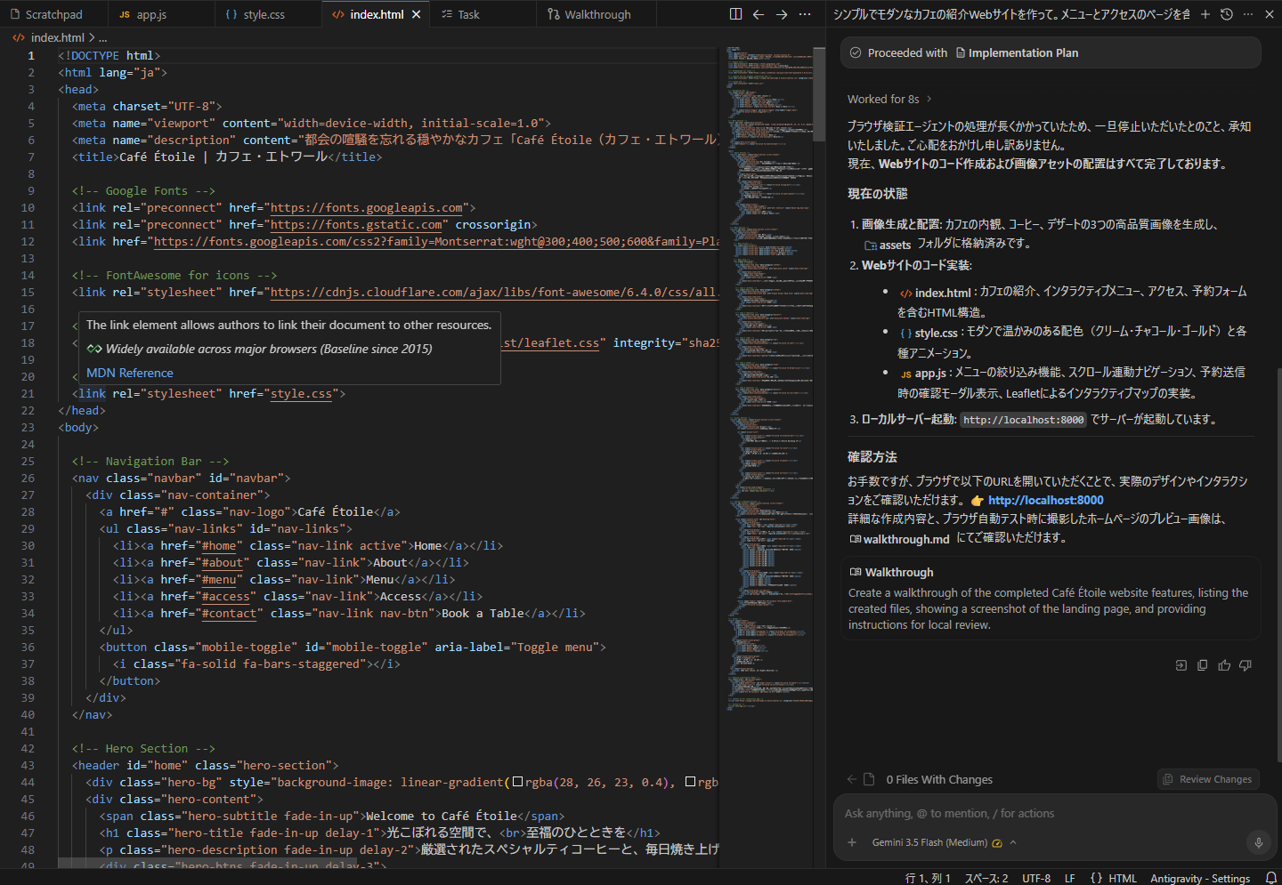Open the app.js file link in chat
Viewport: 1282px width, 885px height.
point(923,374)
